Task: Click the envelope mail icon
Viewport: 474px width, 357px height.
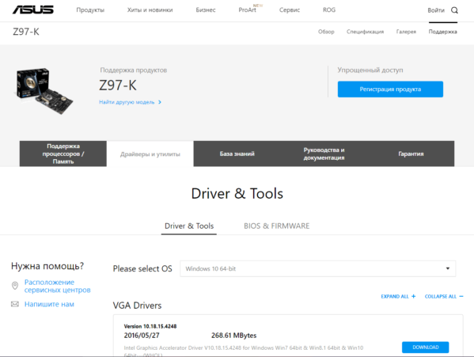Action: click(x=15, y=304)
